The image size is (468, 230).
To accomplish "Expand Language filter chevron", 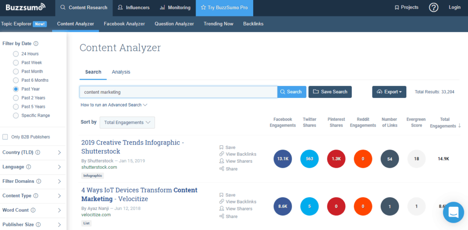I will coord(59,167).
